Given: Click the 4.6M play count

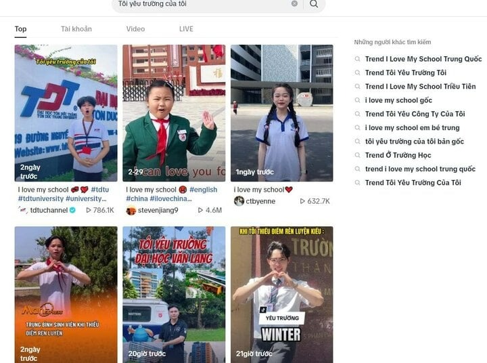Looking at the screenshot, I should [x=214, y=210].
